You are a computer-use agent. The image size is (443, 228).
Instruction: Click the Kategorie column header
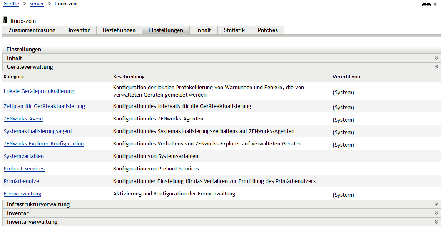coord(15,77)
